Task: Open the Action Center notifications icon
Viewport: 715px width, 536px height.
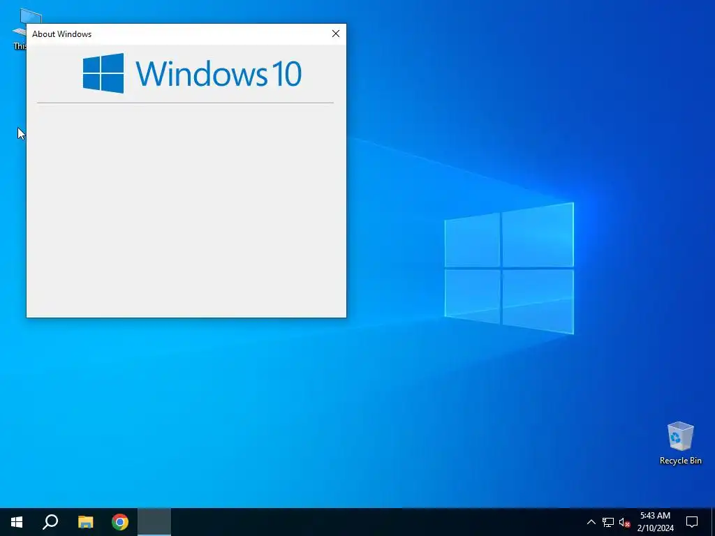Action: [x=692, y=522]
